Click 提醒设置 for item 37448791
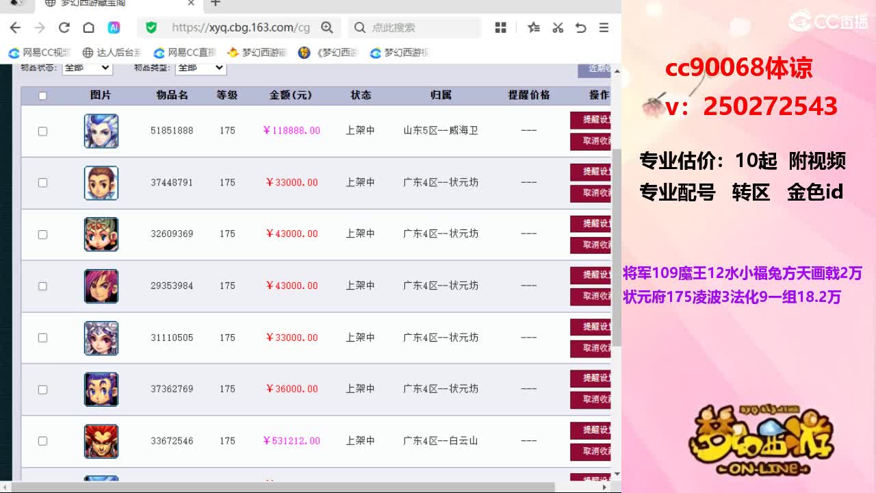 [x=591, y=172]
